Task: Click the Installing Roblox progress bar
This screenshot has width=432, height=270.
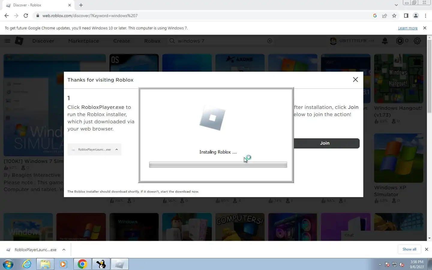Action: coord(218,165)
